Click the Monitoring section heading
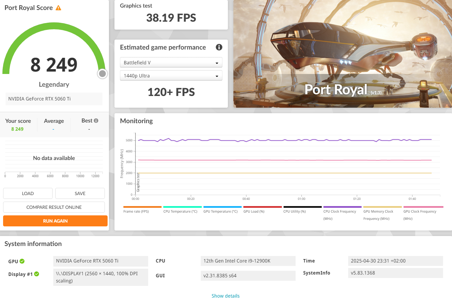452x300 pixels. click(x=136, y=121)
